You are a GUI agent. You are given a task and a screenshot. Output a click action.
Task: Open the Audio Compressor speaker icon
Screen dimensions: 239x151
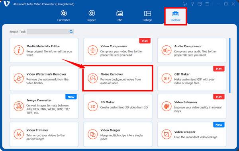click(x=167, y=50)
